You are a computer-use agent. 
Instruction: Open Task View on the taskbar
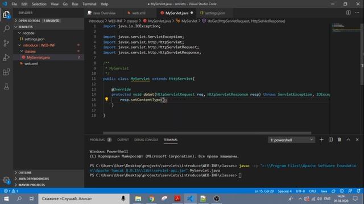[x=32, y=198]
